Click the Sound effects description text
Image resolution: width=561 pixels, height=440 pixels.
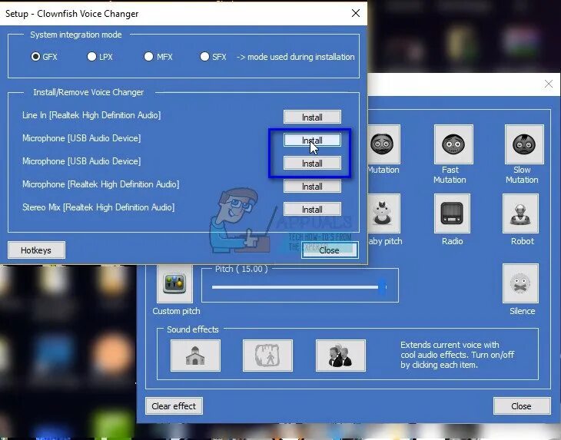(457, 355)
